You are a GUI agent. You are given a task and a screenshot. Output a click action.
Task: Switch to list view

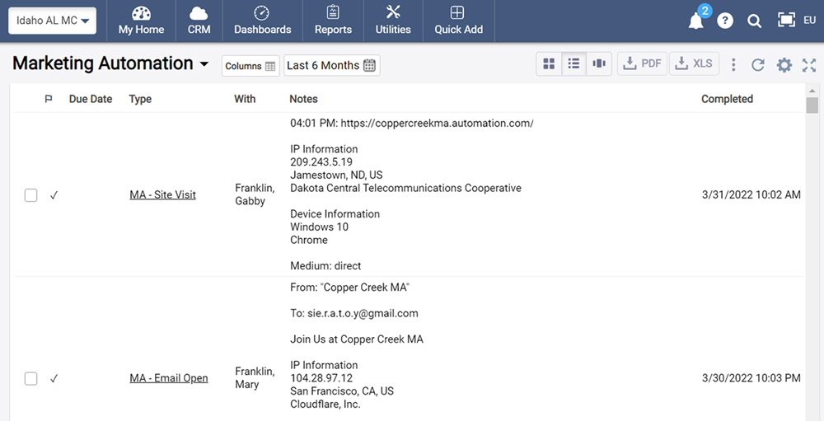pyautogui.click(x=574, y=63)
